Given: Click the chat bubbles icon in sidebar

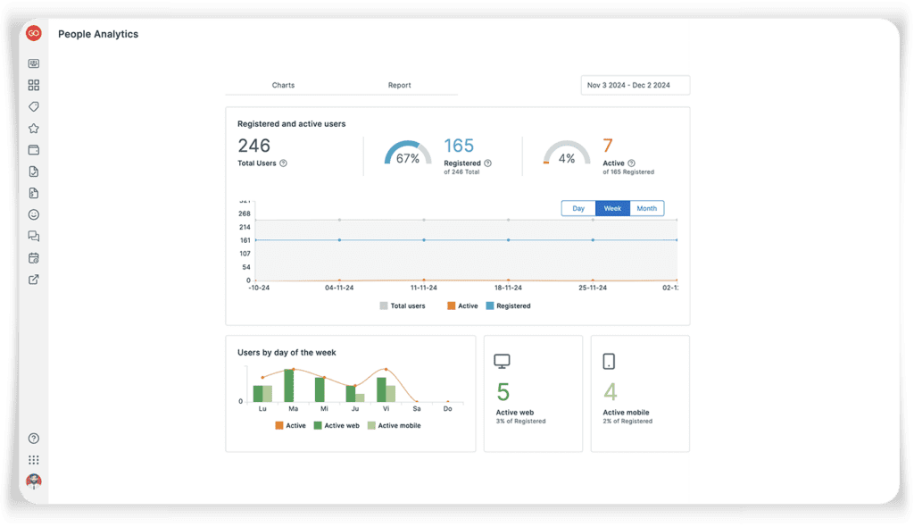Looking at the screenshot, I should 33,236.
